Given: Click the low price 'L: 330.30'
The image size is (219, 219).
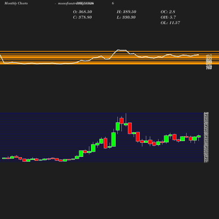Looking at the screenshot, I should pos(126,18).
